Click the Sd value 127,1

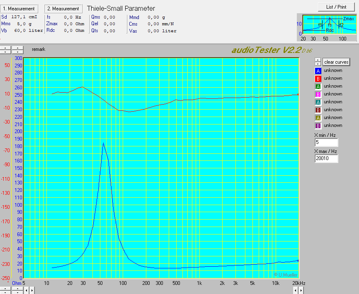coord(19,17)
